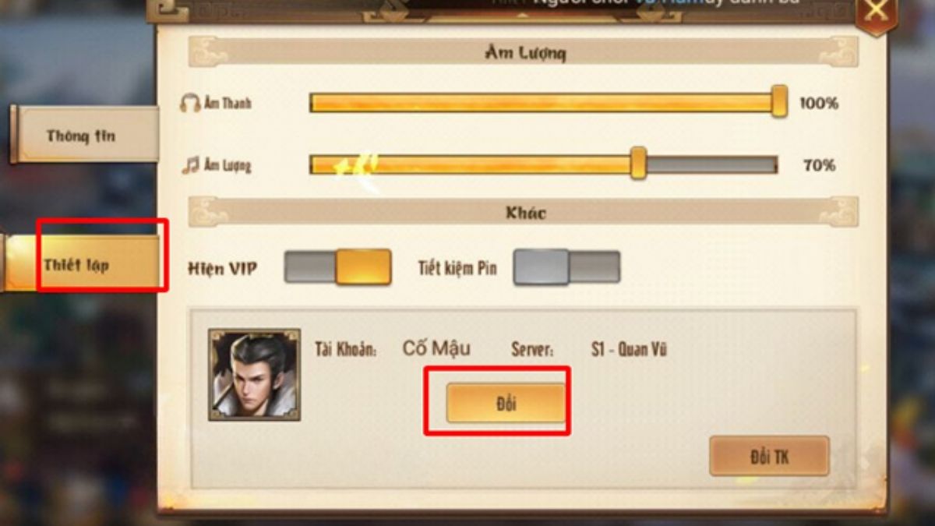Click the music note icon beside Âm Lượng
Image resolution: width=935 pixels, height=526 pixels.
pyautogui.click(x=191, y=165)
